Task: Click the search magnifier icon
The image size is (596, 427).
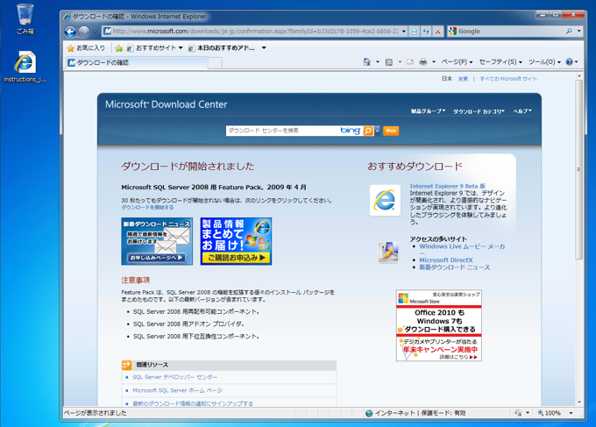Action: pyautogui.click(x=569, y=32)
